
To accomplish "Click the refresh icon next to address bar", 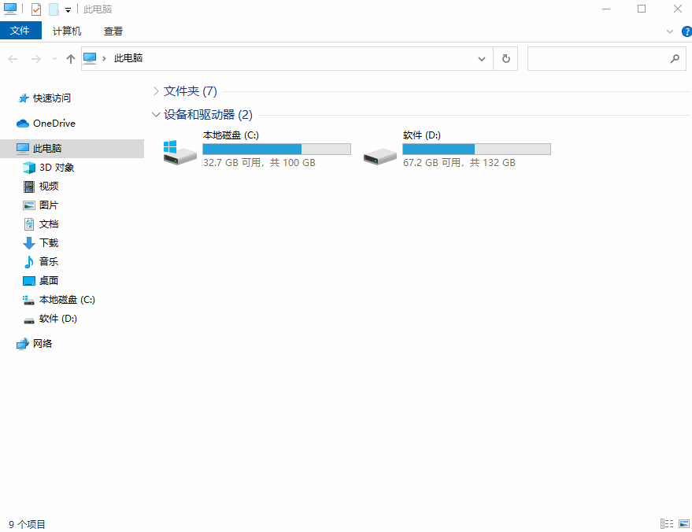I will tap(505, 58).
